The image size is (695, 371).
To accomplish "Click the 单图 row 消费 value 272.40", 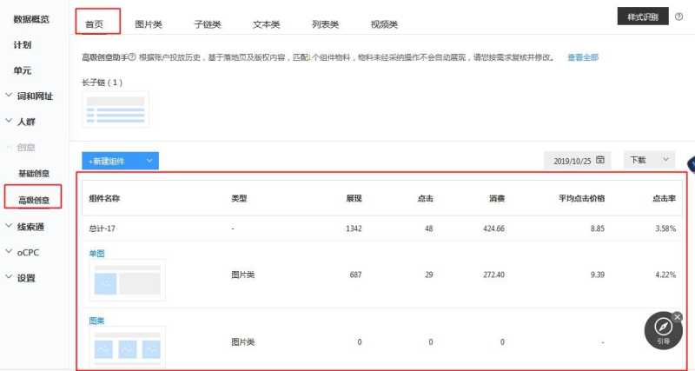I will [493, 275].
